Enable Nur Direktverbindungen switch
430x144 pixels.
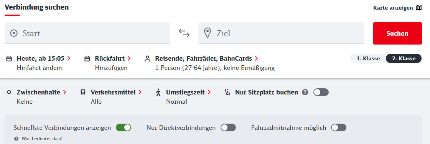229,127
